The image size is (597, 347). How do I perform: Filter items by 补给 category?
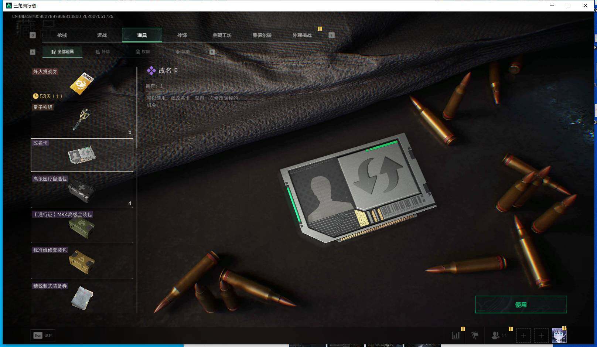click(x=103, y=52)
